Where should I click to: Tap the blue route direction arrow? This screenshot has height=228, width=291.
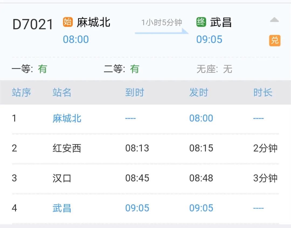162,31
